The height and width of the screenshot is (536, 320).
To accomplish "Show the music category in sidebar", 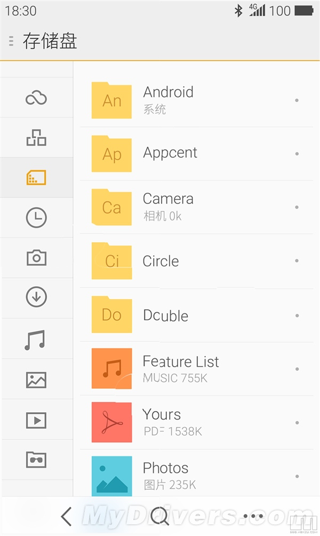I will (35, 340).
